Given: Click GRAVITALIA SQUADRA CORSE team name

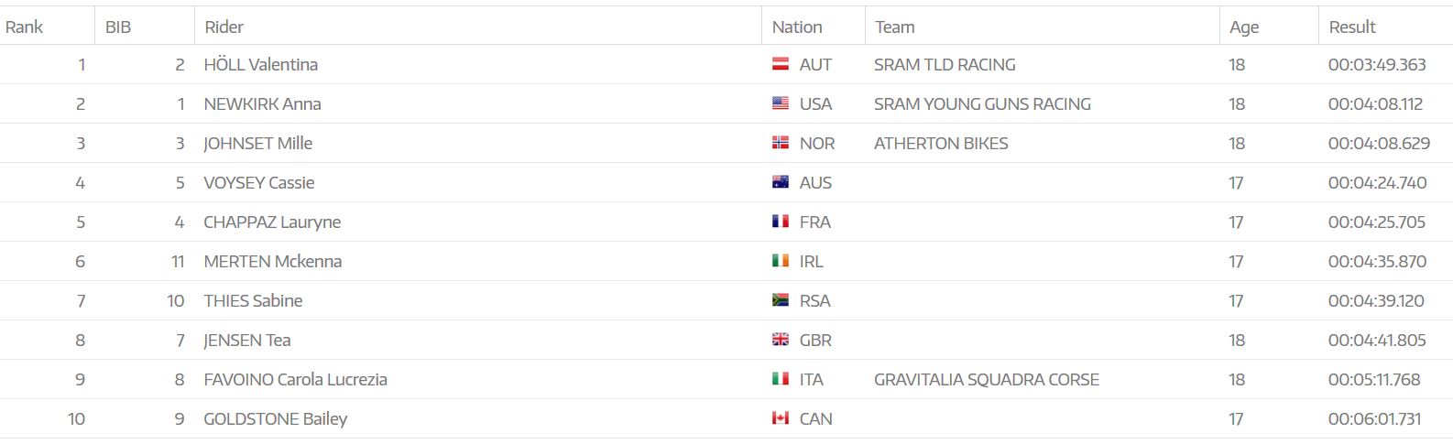Looking at the screenshot, I should (x=987, y=380).
